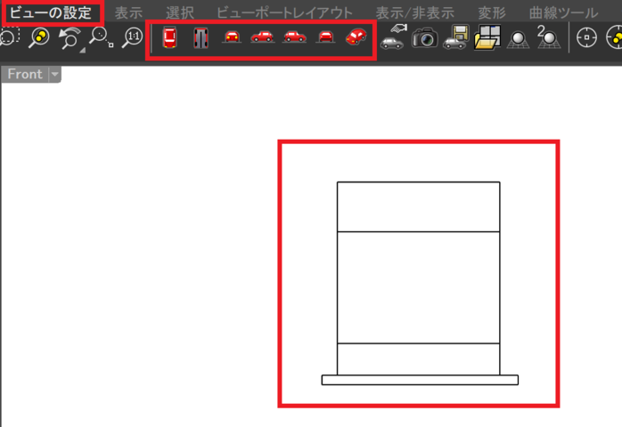Click the Perspective view red car icon
The height and width of the screenshot is (427, 622).
[356, 37]
